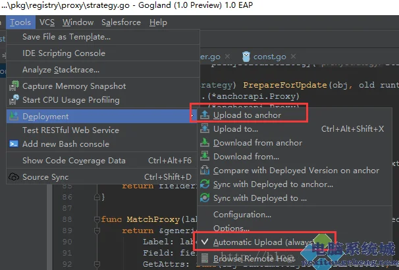Click Sync with Deployed to anchor icon
The image size is (399, 270).
205,184
